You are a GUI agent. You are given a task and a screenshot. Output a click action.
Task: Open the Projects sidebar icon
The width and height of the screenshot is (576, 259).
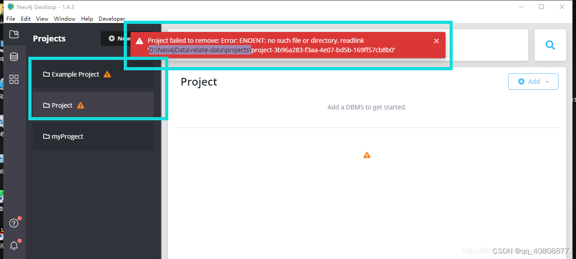[x=14, y=34]
